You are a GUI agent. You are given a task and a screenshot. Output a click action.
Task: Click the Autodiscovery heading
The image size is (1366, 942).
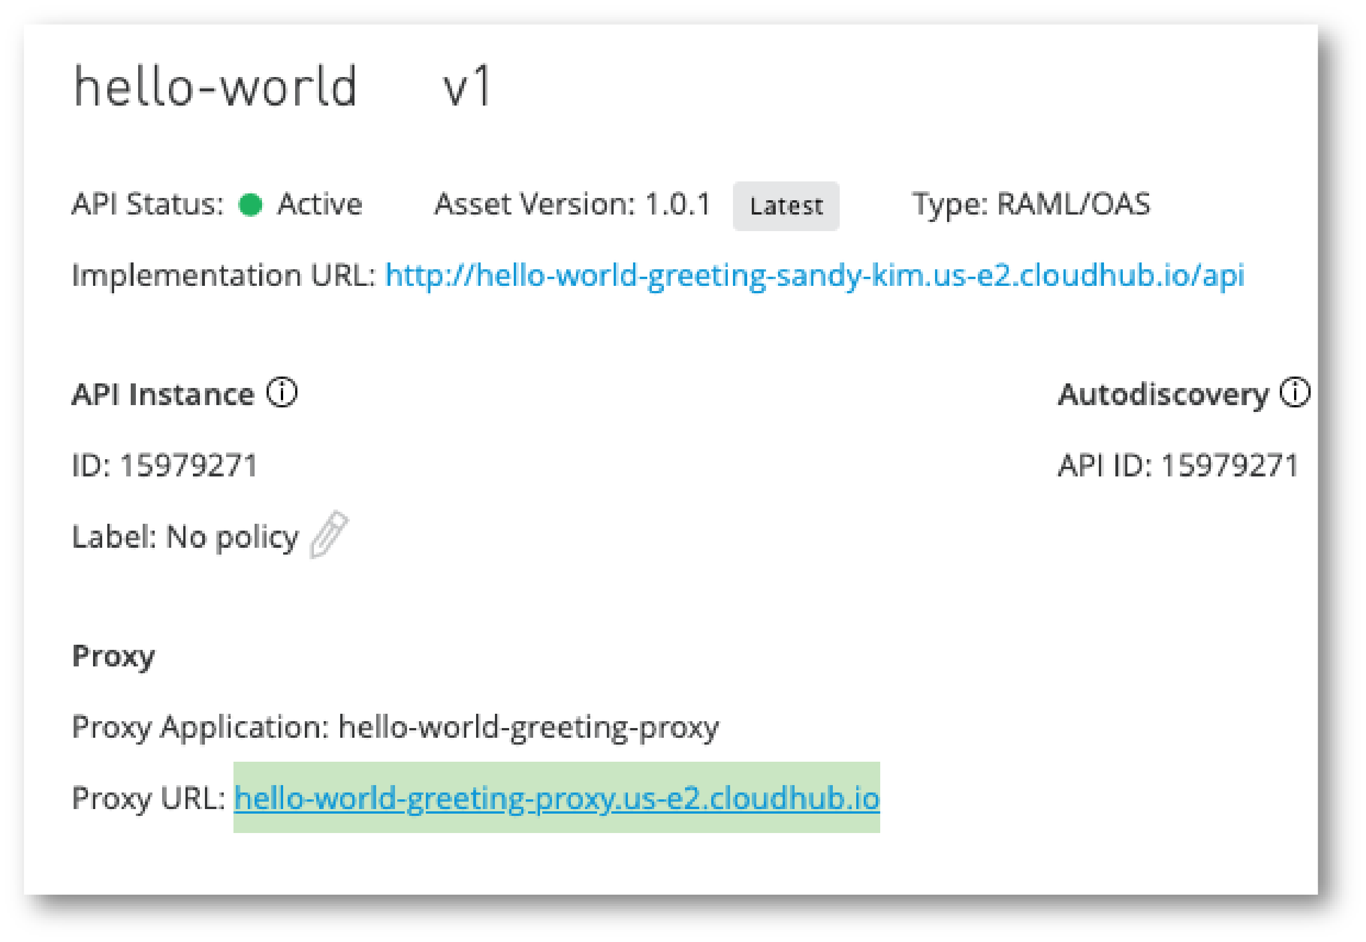[1163, 394]
